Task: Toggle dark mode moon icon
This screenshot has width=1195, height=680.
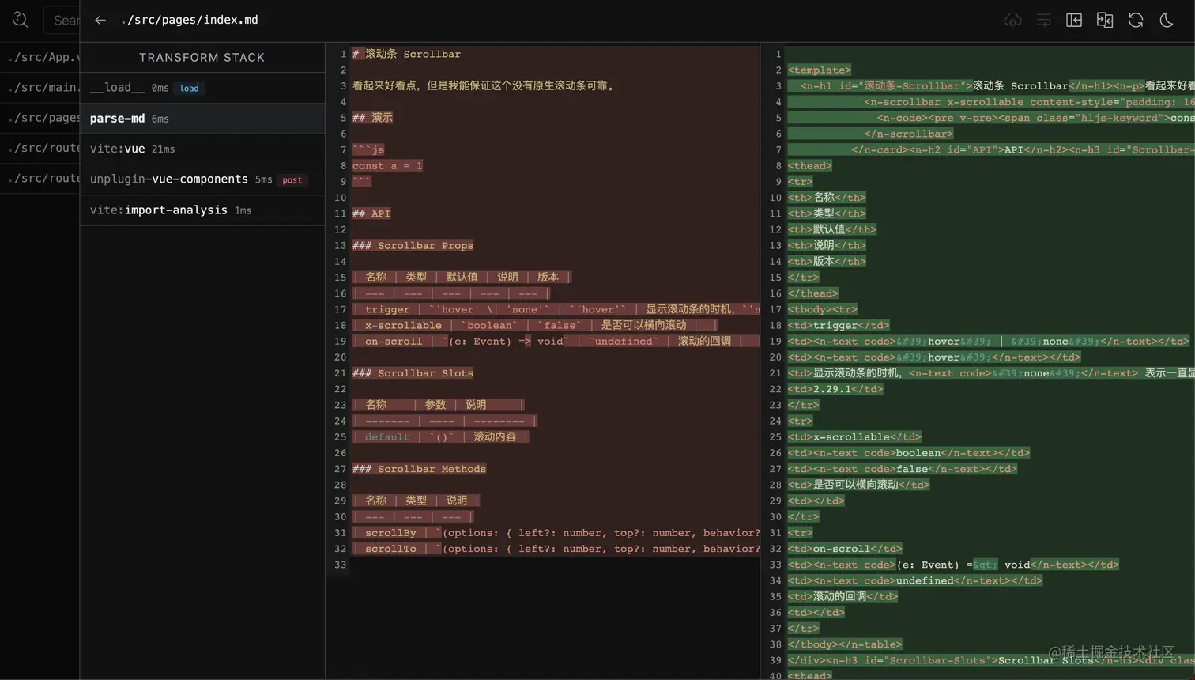Action: click(1167, 21)
